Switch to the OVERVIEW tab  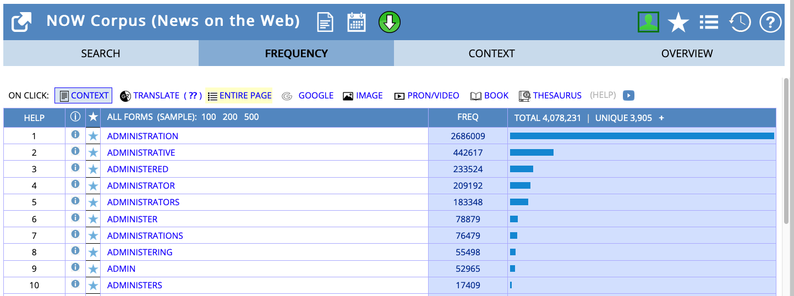pyautogui.click(x=687, y=53)
